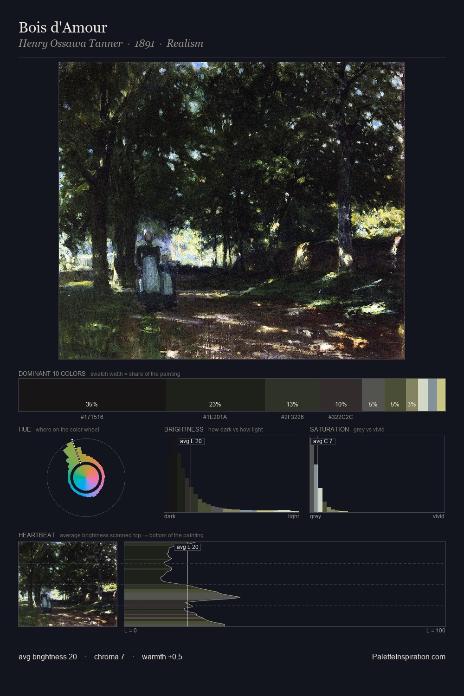Click the 'light' label under the brightness chart
Screen dimensions: 464x696
293,516
